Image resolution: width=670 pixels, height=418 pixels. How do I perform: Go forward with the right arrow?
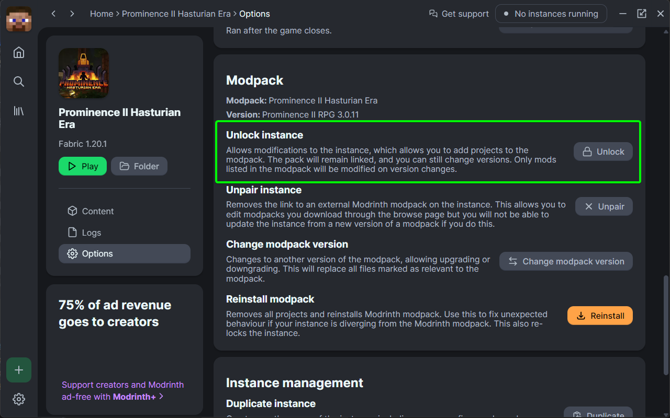coord(72,14)
